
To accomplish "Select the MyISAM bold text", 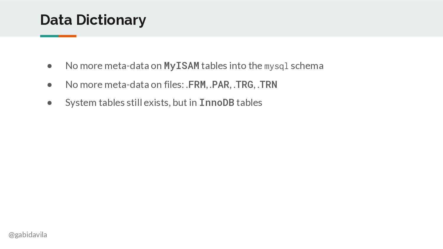I will pyautogui.click(x=182, y=66).
